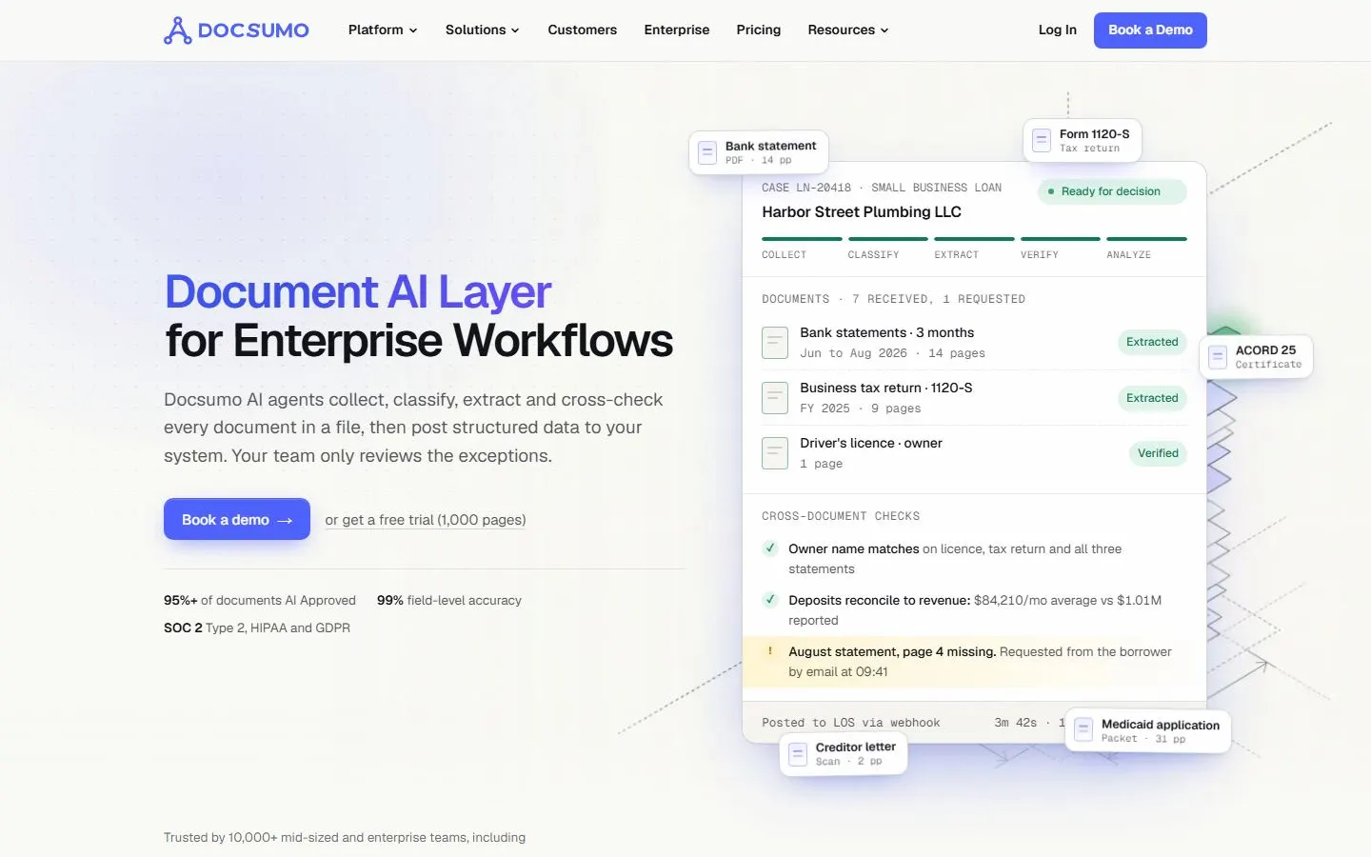
Task: Open the Pricing page
Action: pyautogui.click(x=759, y=30)
